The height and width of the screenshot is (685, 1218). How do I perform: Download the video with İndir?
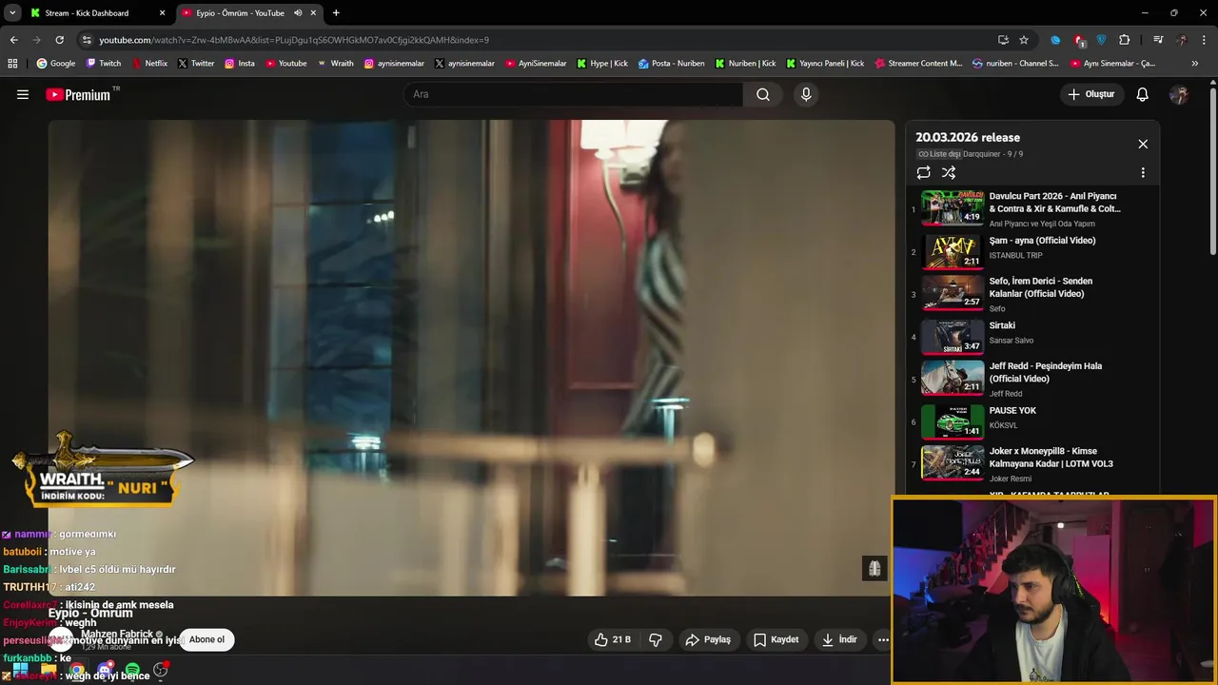click(840, 639)
